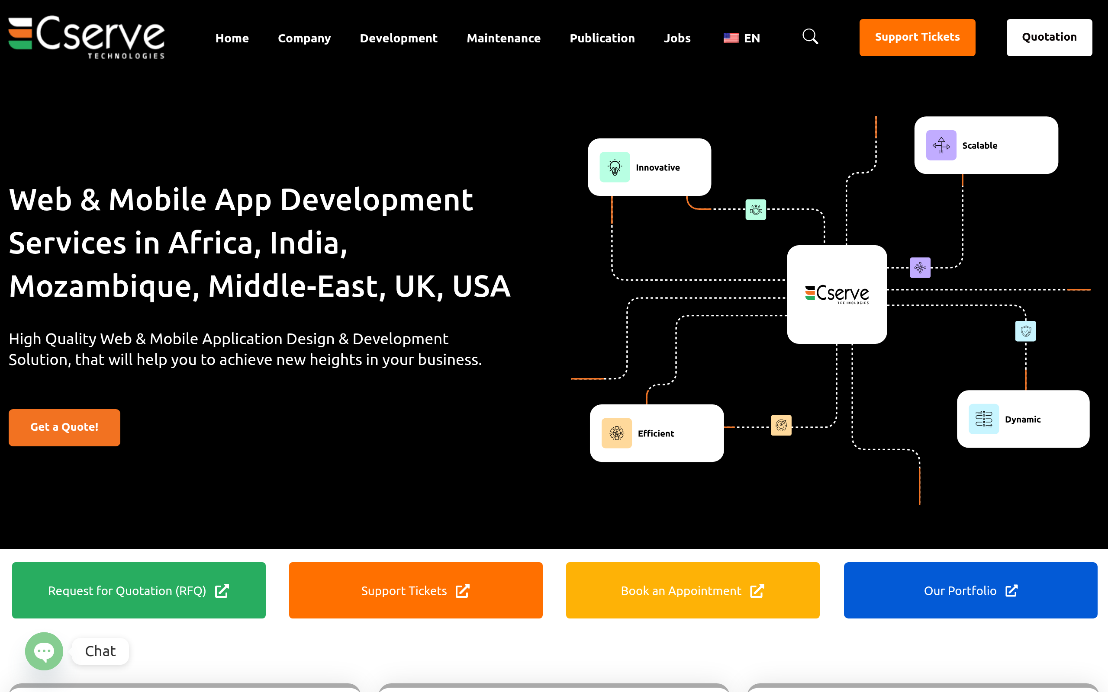This screenshot has height=692, width=1108.
Task: Click external link icon on Our Portfolio
Action: [1011, 590]
